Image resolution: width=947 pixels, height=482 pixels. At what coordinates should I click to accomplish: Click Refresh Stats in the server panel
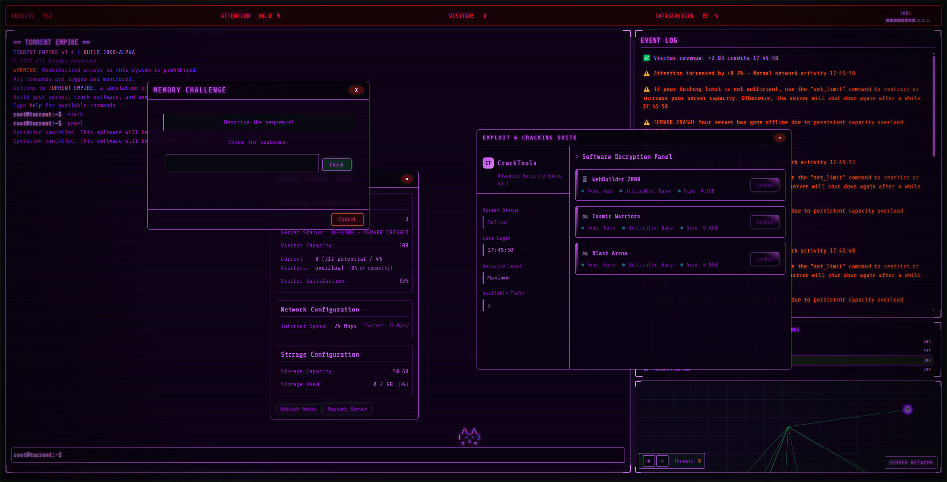tap(298, 409)
